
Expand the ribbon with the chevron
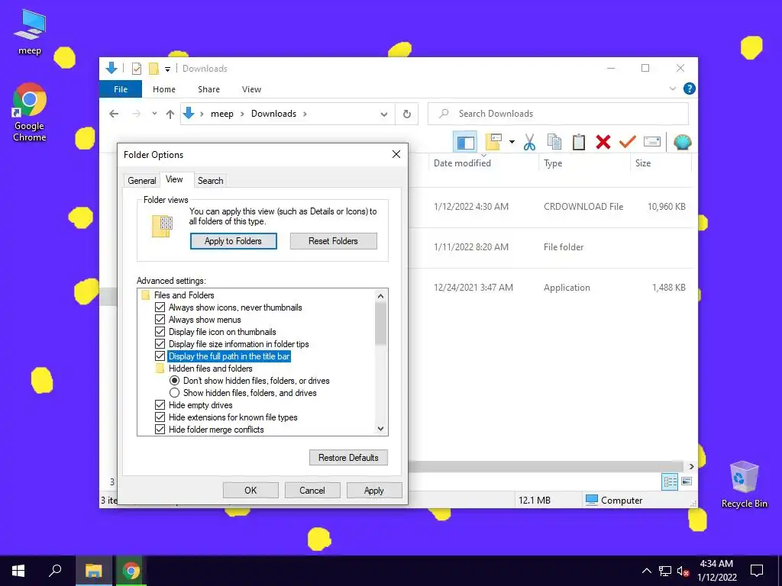(672, 89)
